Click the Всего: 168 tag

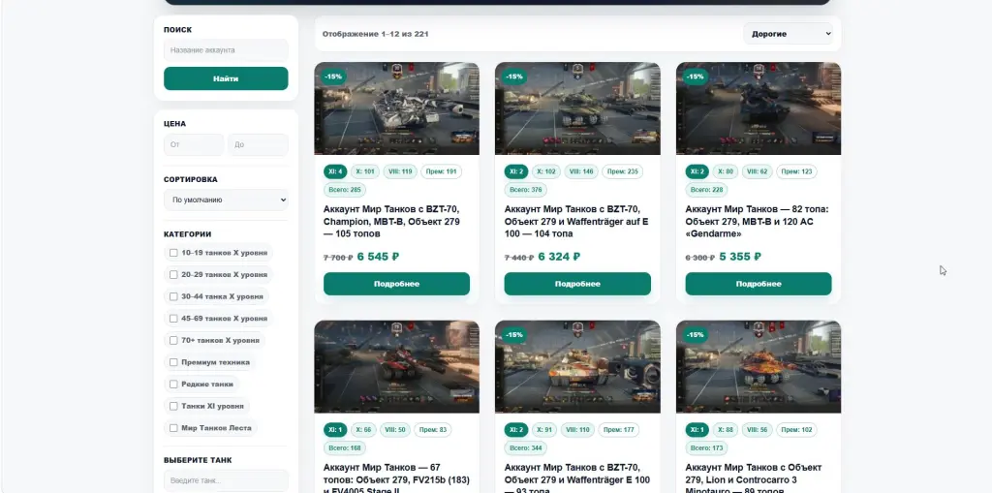tap(345, 448)
